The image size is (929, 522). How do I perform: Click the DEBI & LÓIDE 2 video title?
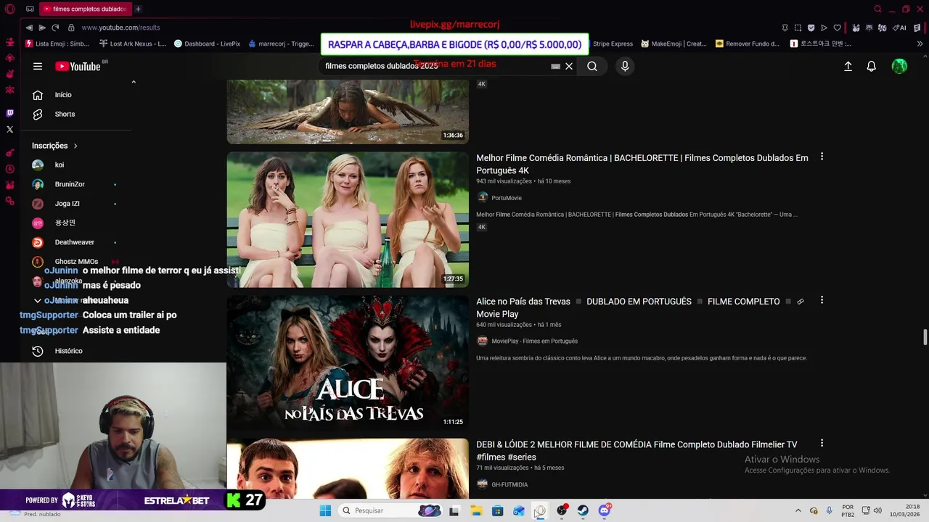tap(637, 450)
